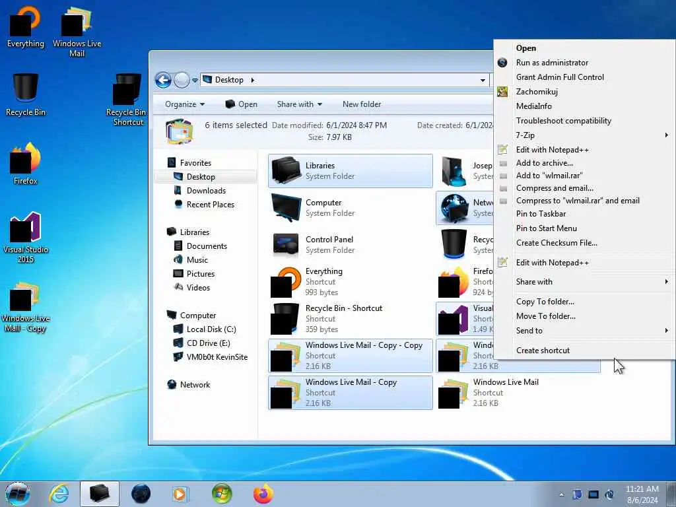Choose Copy To folder...
The height and width of the screenshot is (507, 676).
pos(586,302)
